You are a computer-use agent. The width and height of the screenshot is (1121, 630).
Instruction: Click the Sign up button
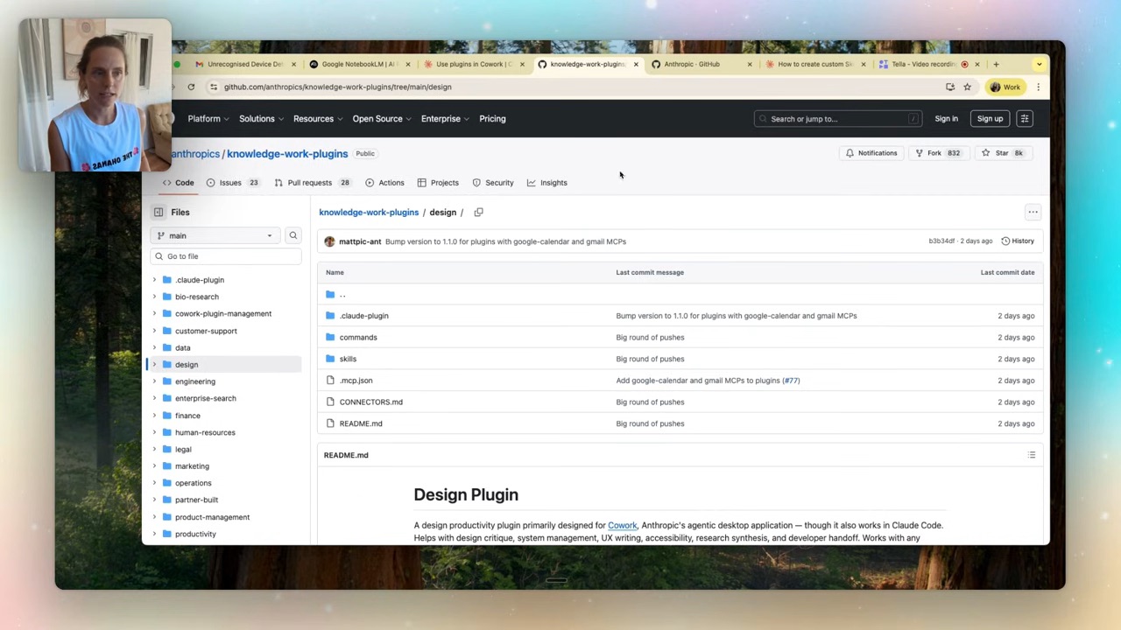[x=990, y=119]
